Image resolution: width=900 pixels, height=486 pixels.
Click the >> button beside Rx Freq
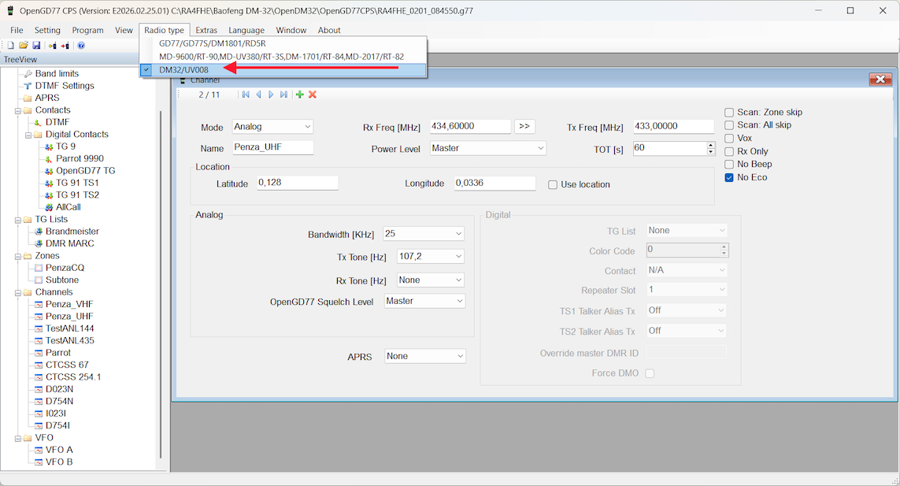[x=524, y=126]
